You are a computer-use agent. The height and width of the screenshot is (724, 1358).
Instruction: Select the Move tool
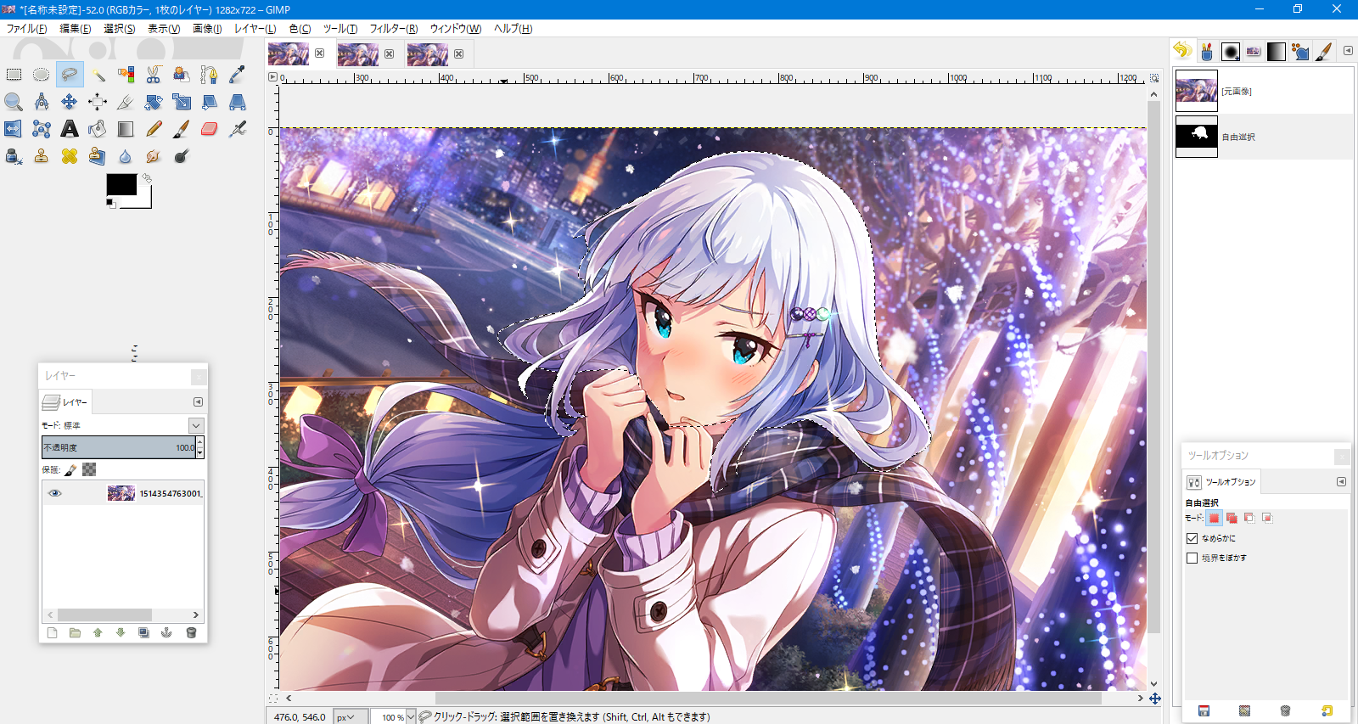click(70, 102)
